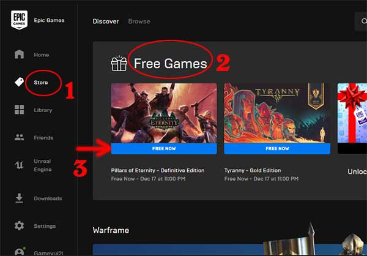Open the gift-wrapped mystery game thumbnail

(352, 113)
